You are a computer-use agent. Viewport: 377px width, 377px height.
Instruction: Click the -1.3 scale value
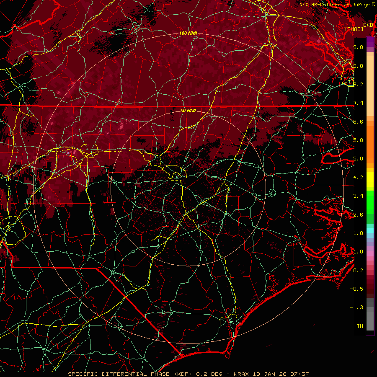click(x=356, y=307)
